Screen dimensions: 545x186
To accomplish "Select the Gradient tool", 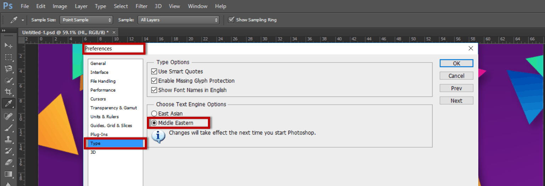I will click(x=8, y=174).
